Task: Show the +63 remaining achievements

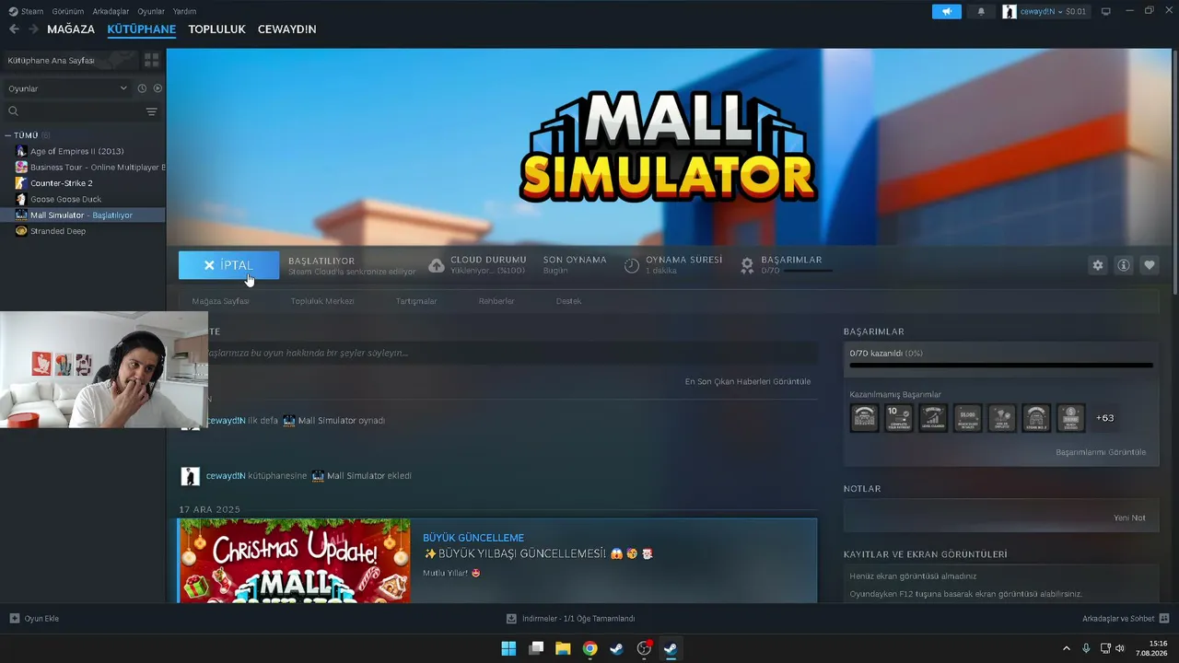Action: [1105, 418]
